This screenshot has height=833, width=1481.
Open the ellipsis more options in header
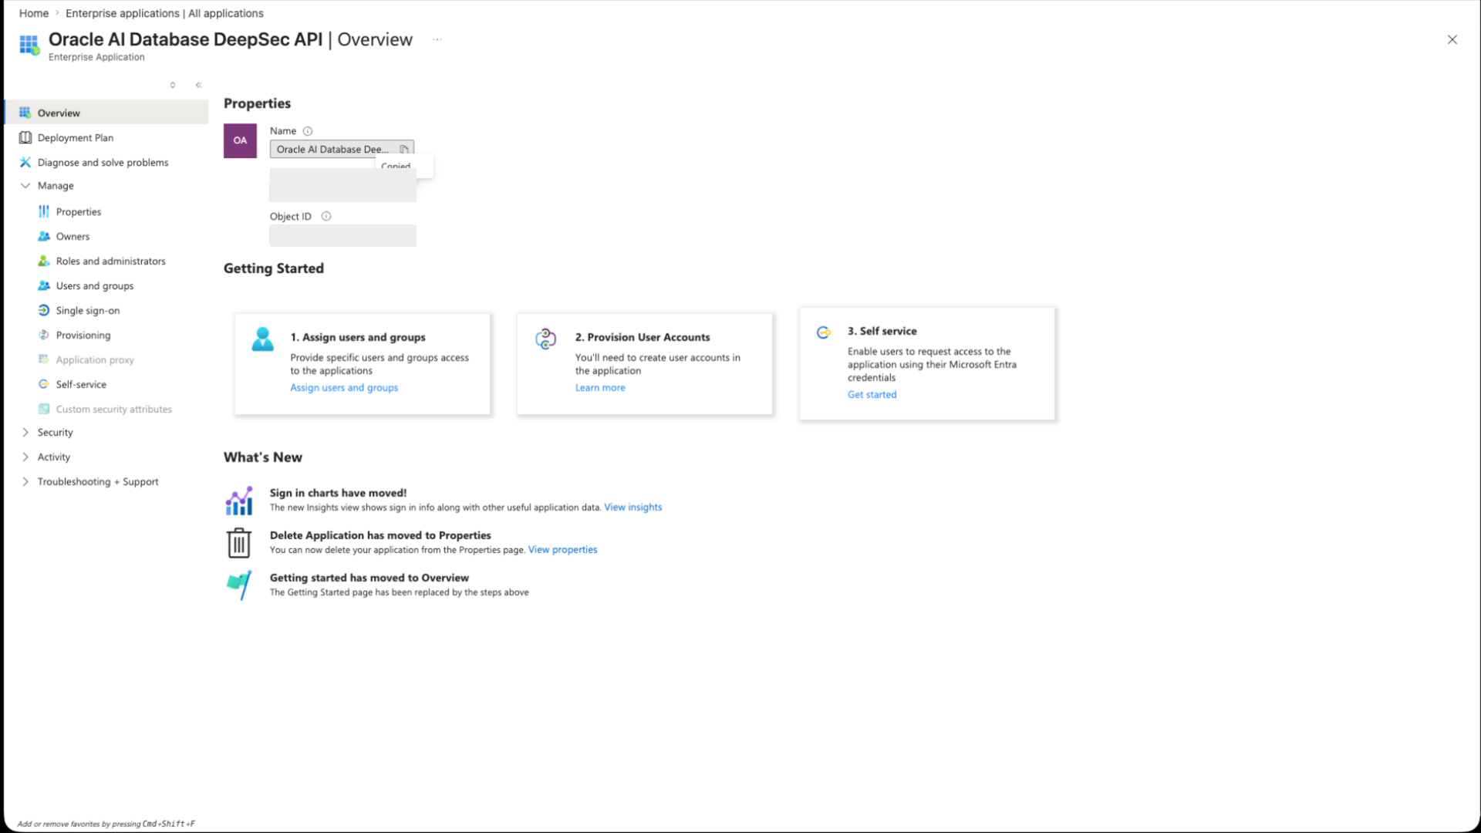click(x=437, y=39)
